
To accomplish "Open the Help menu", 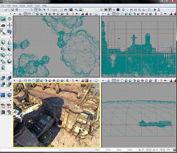I will pos(44,6).
